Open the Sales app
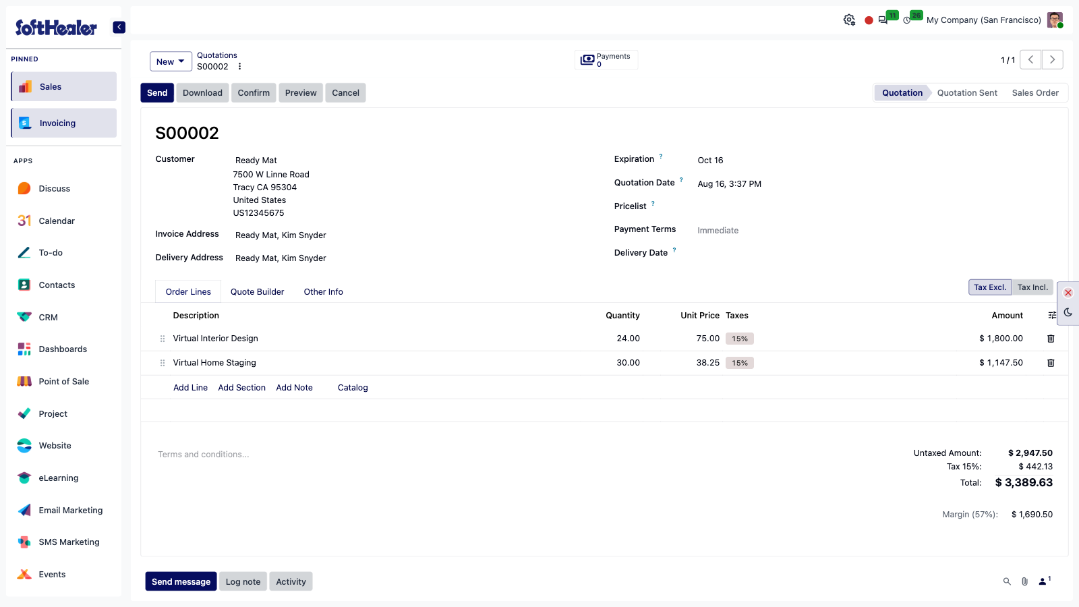This screenshot has height=607, width=1079. [x=64, y=86]
